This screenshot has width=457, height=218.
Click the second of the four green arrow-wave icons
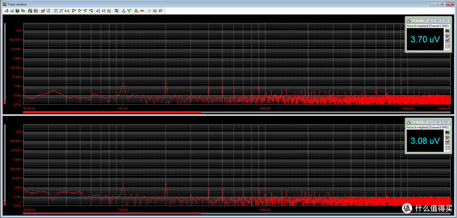coord(80,11)
